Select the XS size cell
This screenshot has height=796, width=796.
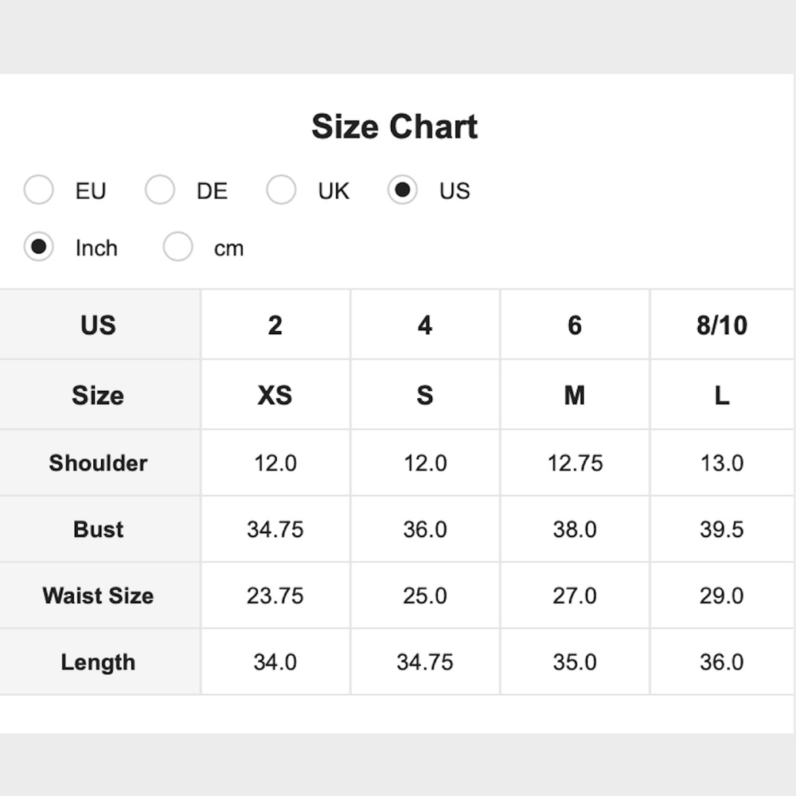click(275, 395)
